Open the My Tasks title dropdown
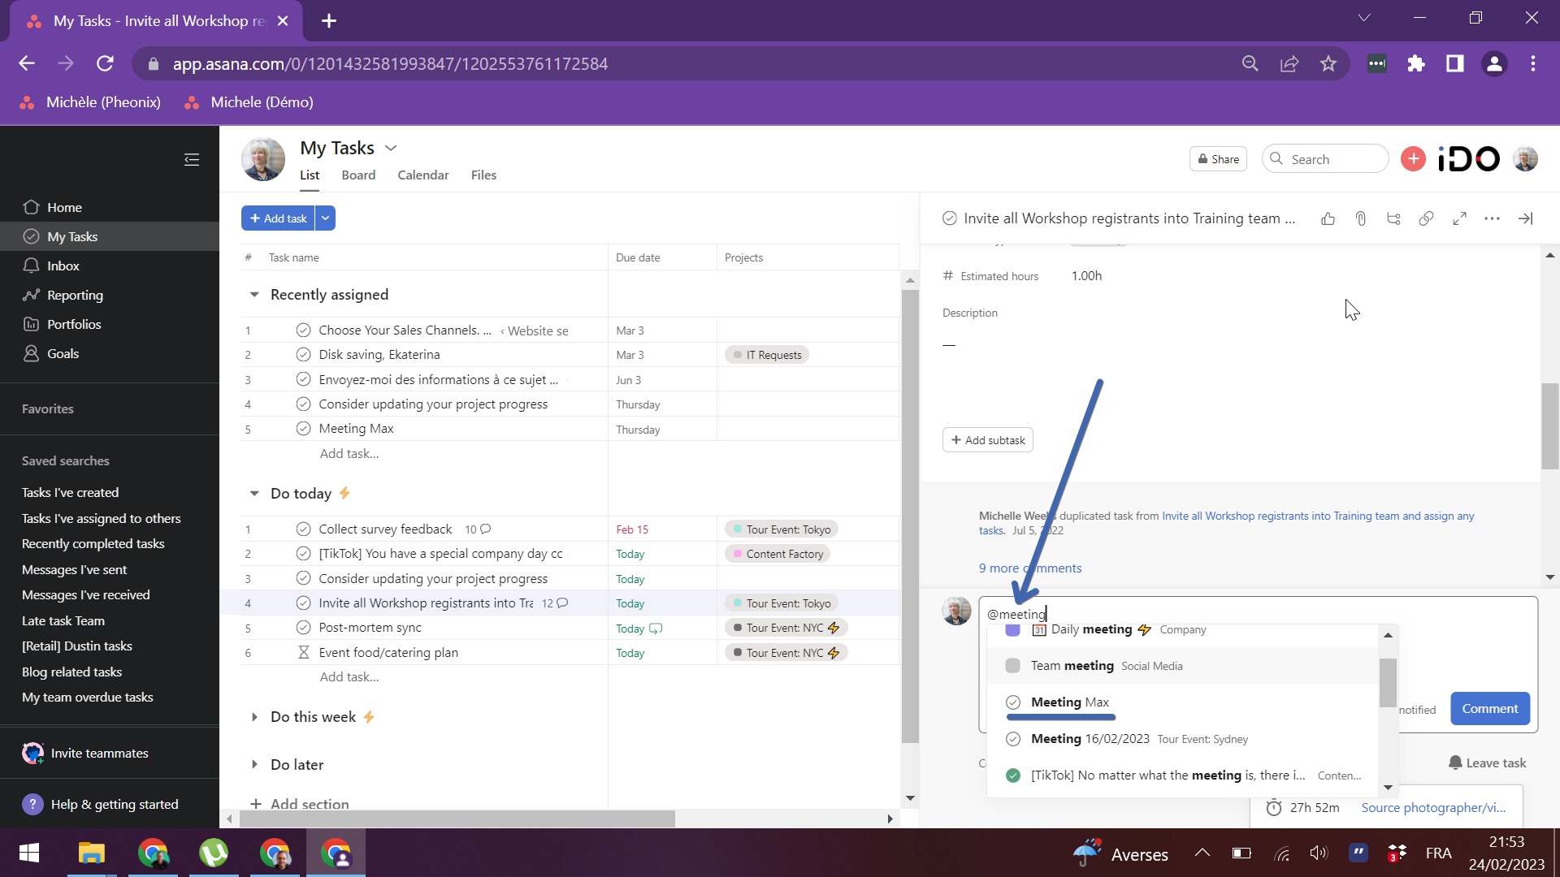This screenshot has height=877, width=1560. (x=391, y=148)
